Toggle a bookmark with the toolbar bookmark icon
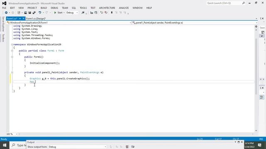The height and width of the screenshot is (149, 266). [x=112, y=13]
